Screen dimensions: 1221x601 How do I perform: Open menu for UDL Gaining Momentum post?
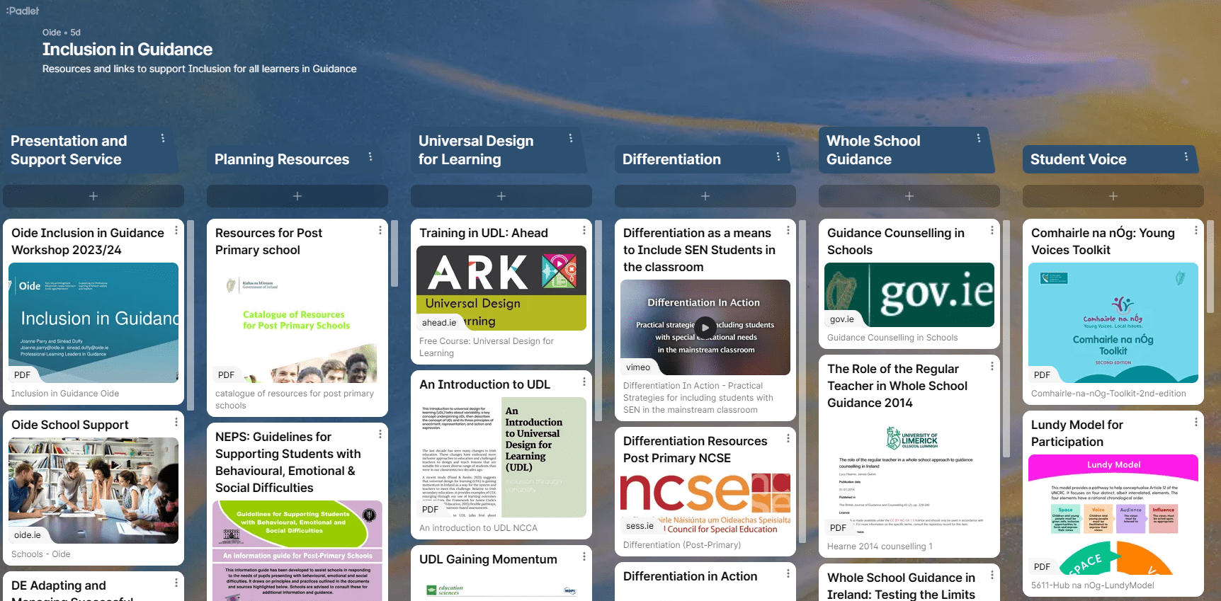tap(584, 556)
